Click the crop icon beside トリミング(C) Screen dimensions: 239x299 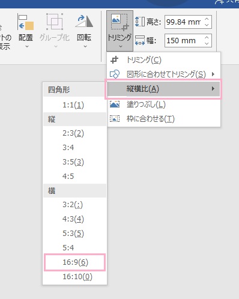[x=115, y=60]
